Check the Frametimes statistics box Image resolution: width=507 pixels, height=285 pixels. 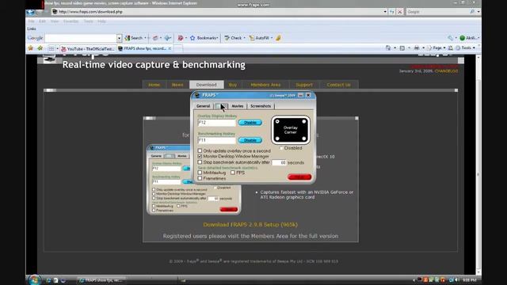pyautogui.click(x=200, y=178)
